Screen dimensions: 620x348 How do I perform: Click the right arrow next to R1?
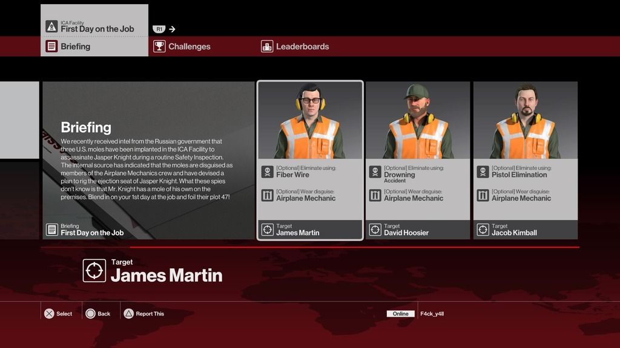tap(172, 29)
